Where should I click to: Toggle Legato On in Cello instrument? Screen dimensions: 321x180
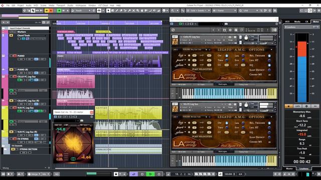click(x=227, y=55)
